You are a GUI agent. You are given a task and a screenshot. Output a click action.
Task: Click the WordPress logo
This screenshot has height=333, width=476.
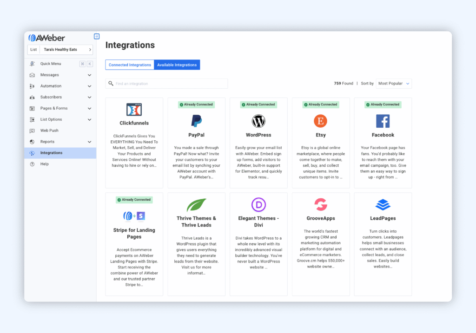point(258,121)
